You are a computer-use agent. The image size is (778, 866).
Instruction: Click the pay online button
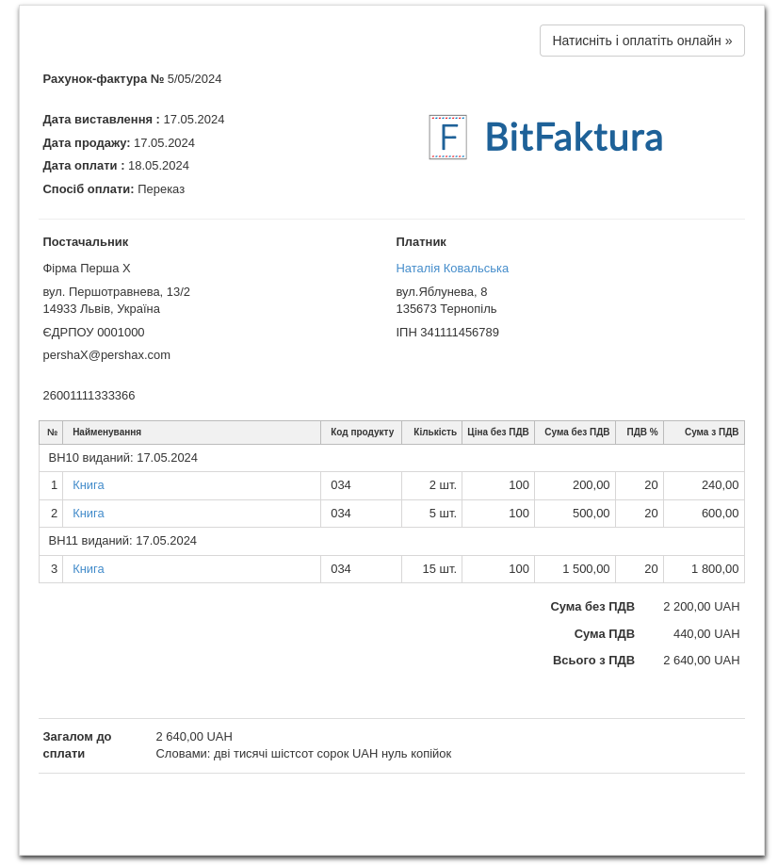[641, 41]
